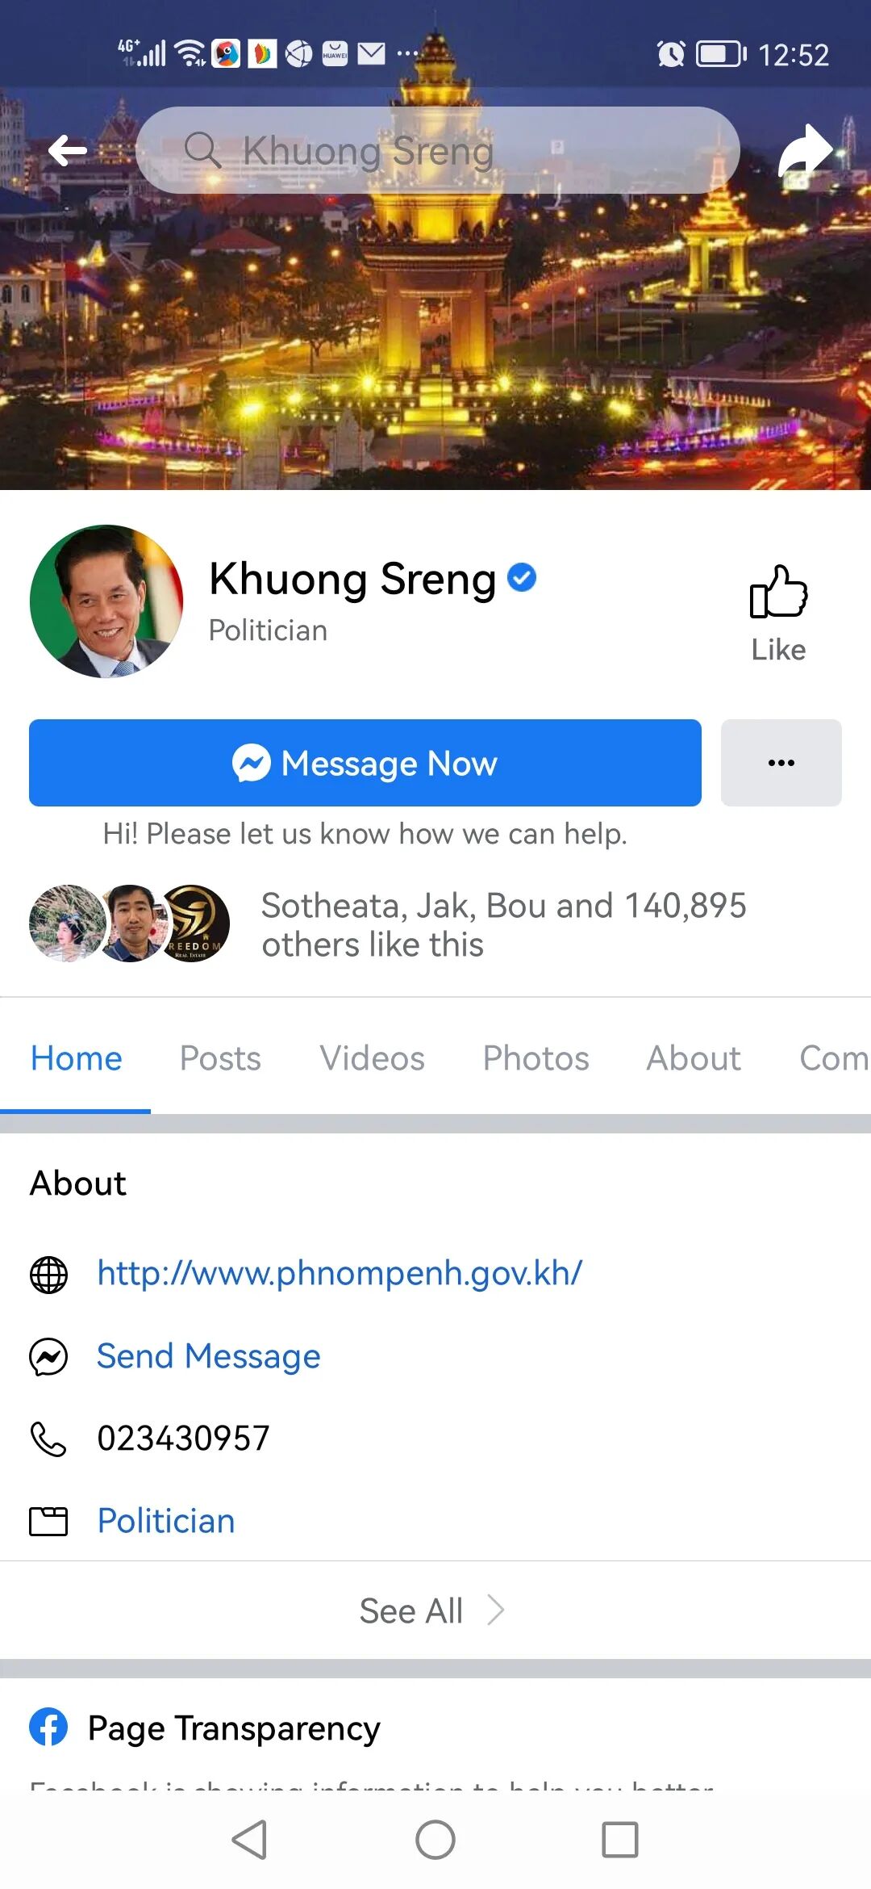871x1889 pixels.
Task: Tap the Android home circle button
Action: coord(435,1841)
